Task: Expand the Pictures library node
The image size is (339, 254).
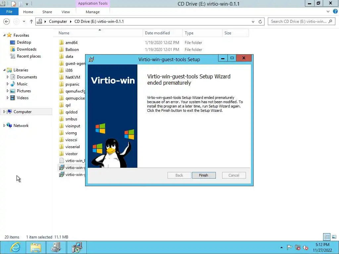Action: click(8, 91)
